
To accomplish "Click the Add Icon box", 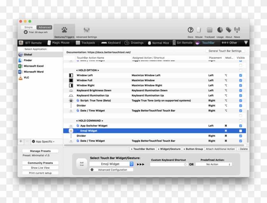I will (x=81, y=164).
